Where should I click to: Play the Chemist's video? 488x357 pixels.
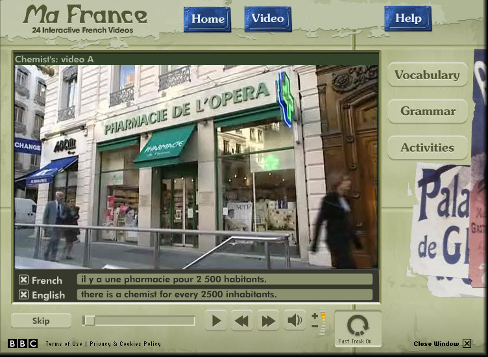tap(216, 320)
